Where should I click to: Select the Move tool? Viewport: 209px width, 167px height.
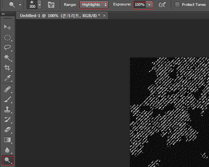(x=7, y=27)
